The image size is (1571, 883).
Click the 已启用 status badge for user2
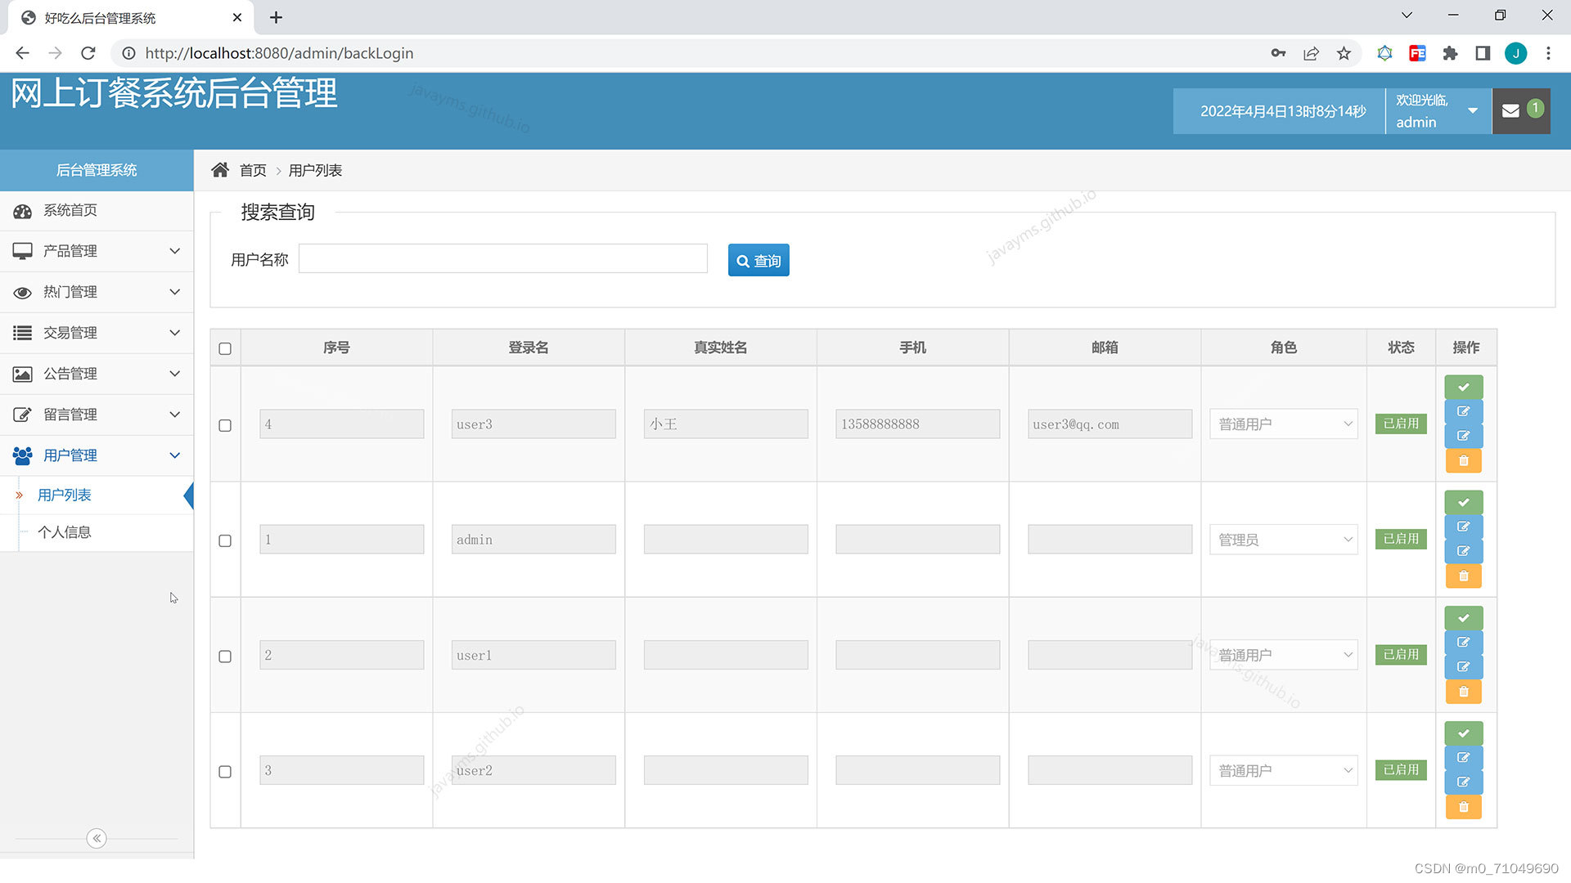[x=1401, y=769]
